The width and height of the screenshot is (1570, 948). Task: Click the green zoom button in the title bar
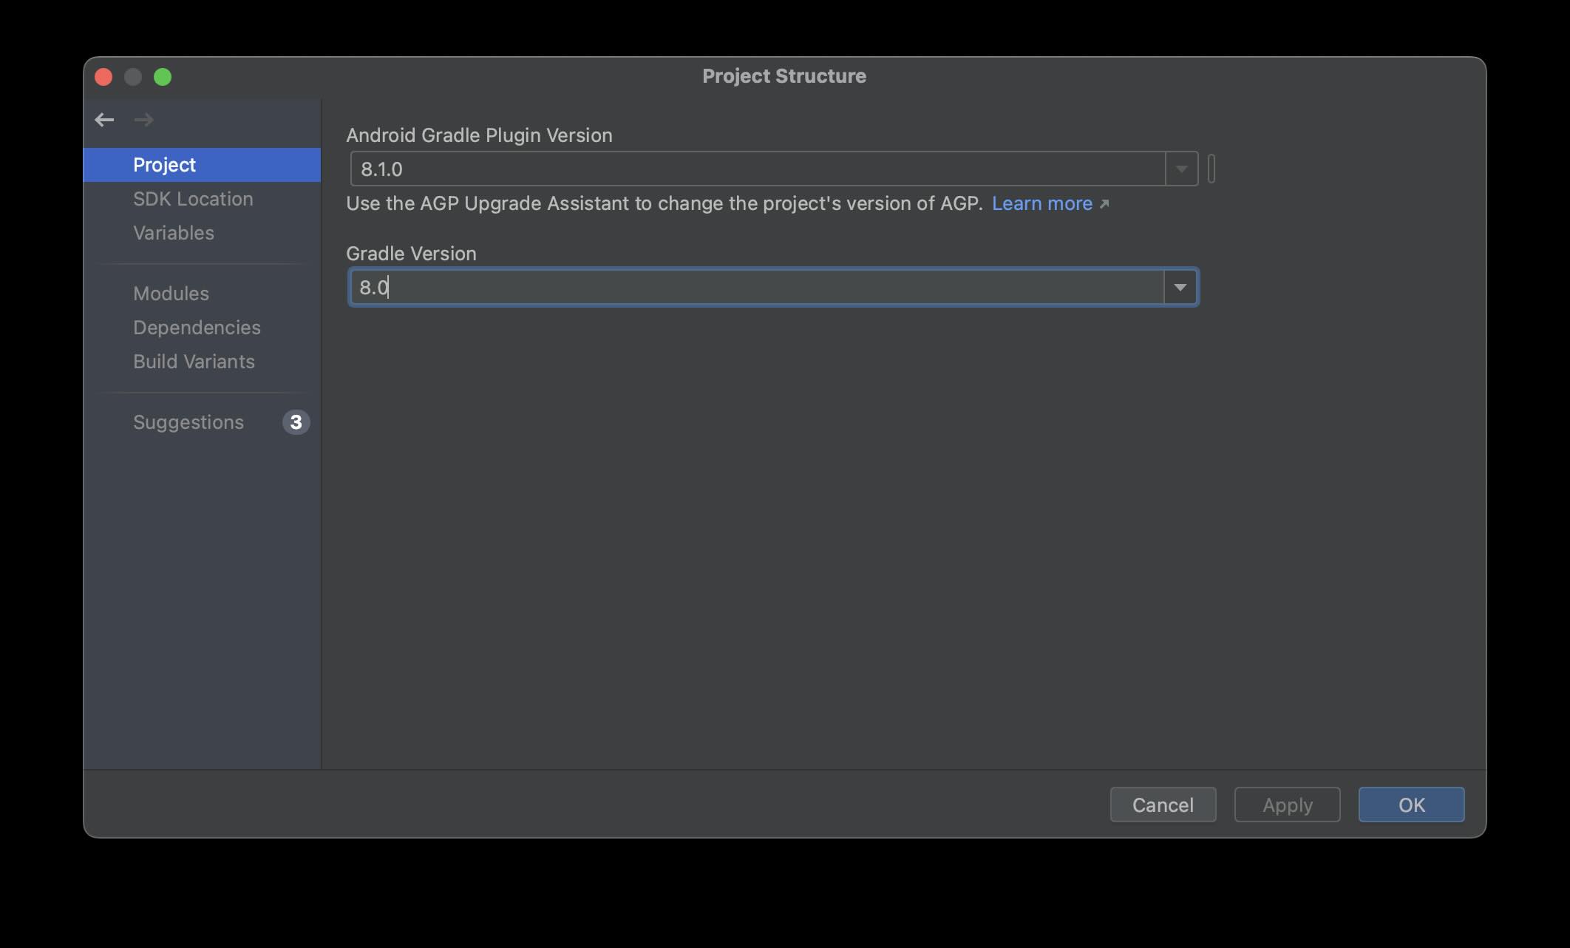(163, 76)
